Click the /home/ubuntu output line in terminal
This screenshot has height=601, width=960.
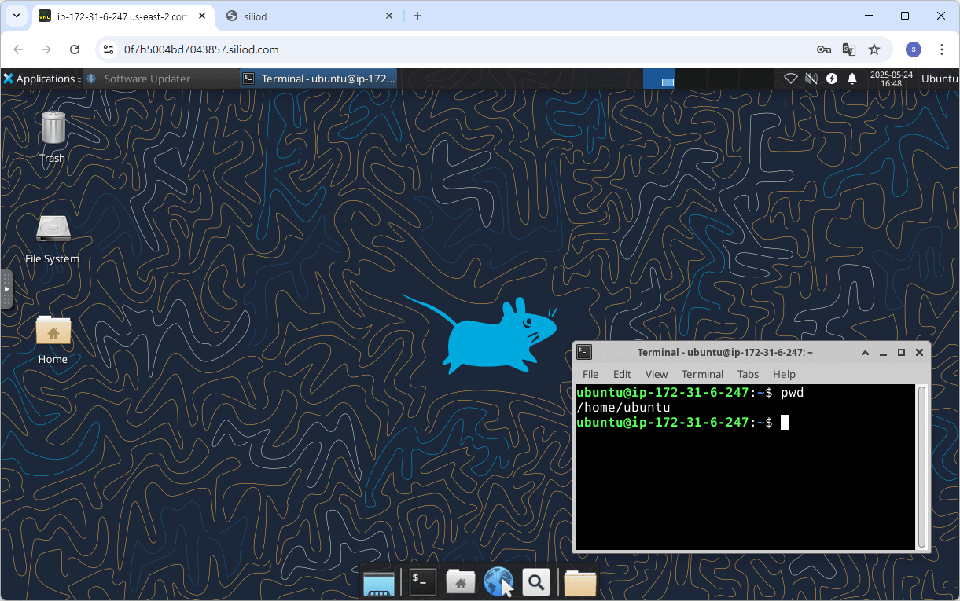tap(623, 408)
